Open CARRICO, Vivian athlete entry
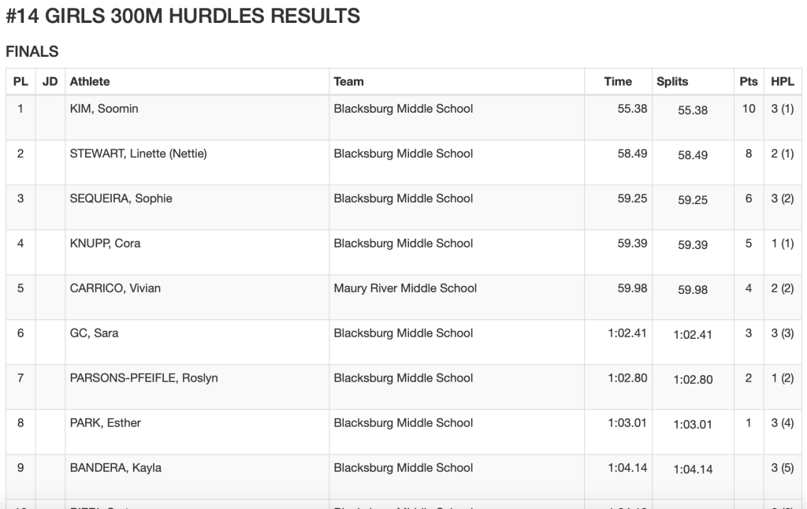807x509 pixels. click(115, 288)
